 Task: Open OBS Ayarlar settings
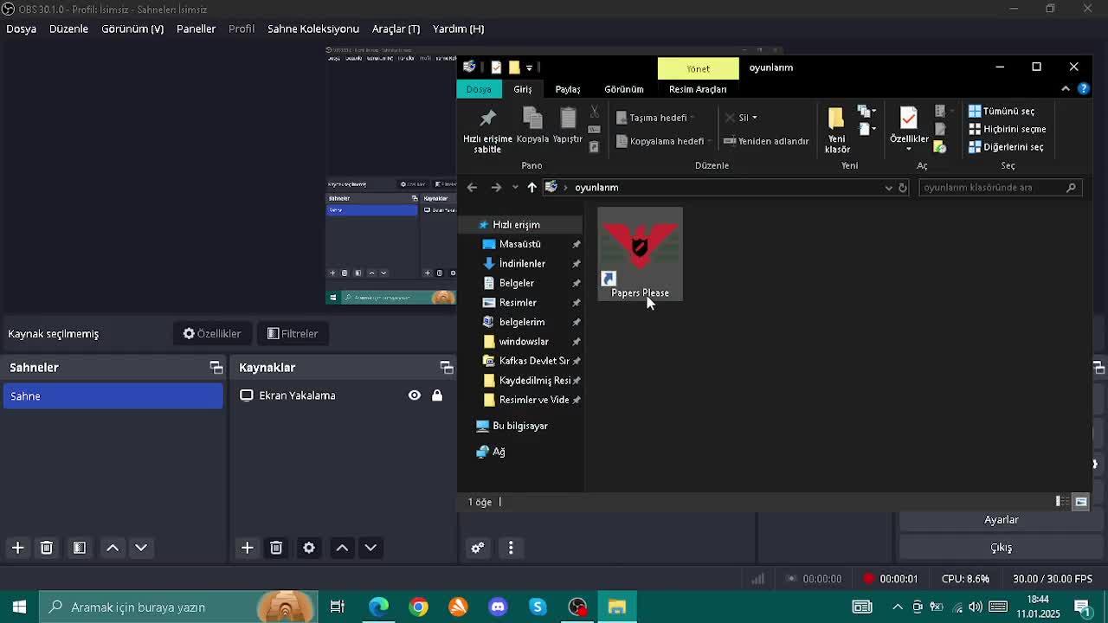click(1001, 519)
